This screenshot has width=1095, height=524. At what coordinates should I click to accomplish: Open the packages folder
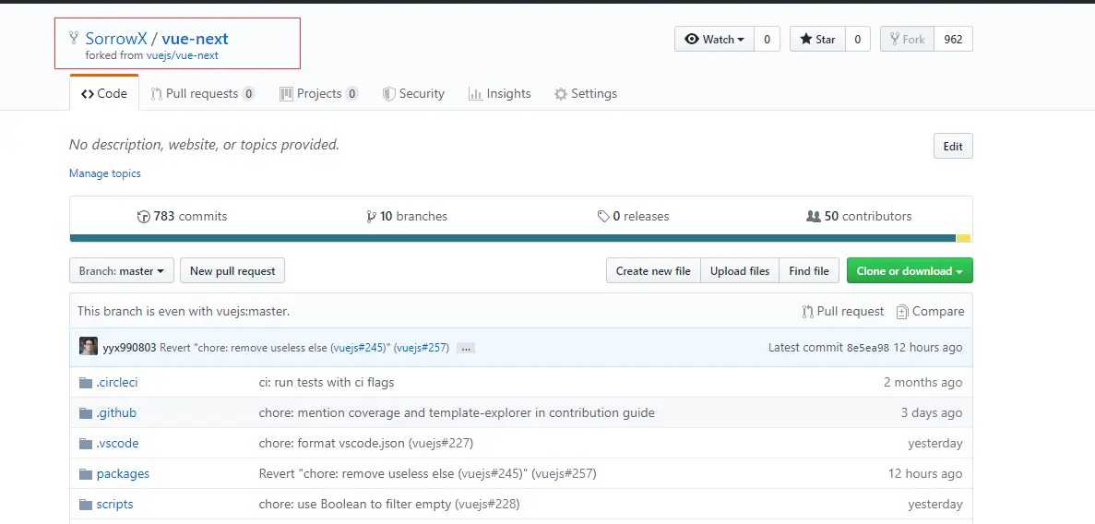click(x=123, y=473)
